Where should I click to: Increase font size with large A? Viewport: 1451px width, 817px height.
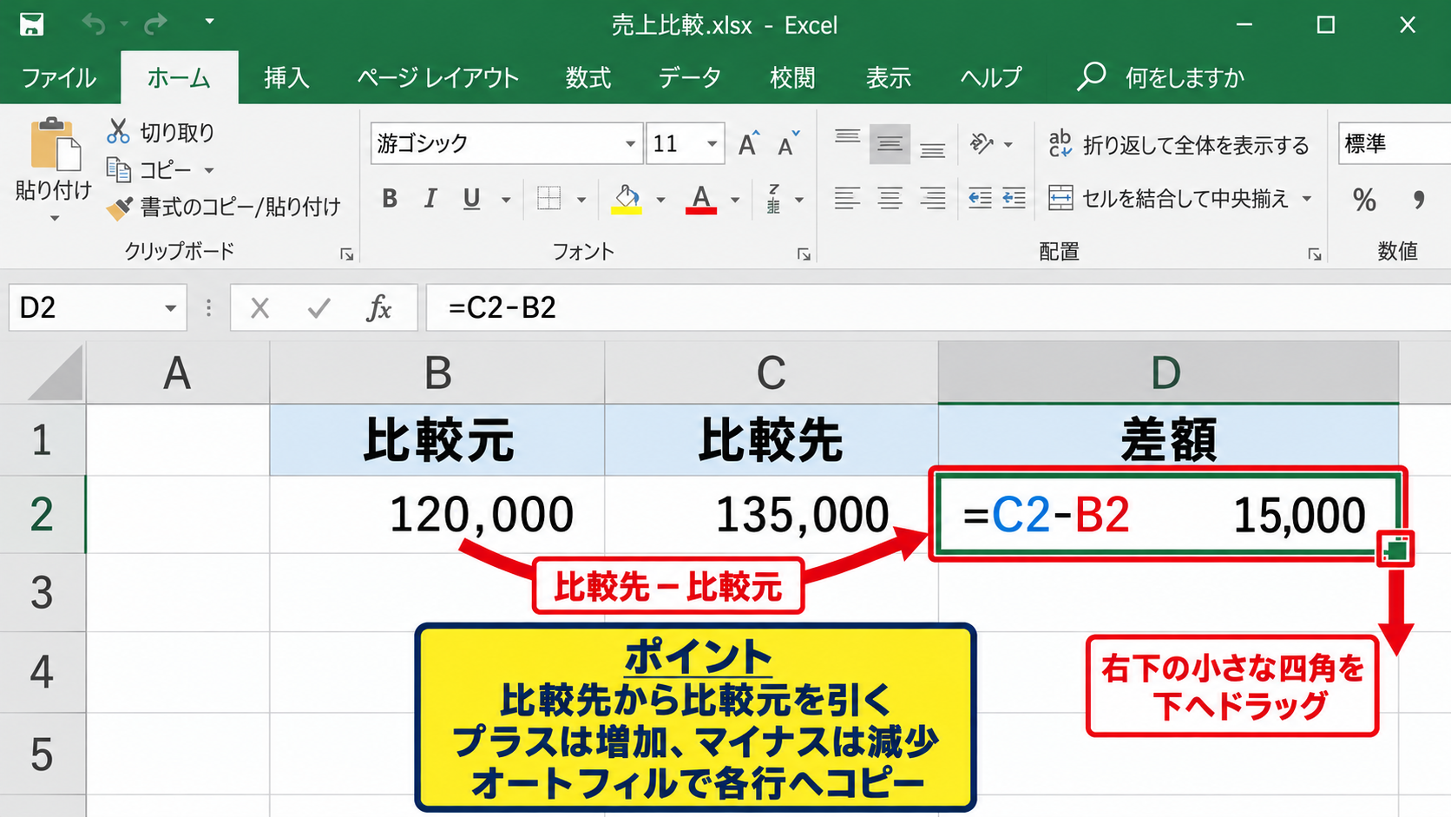click(x=749, y=143)
